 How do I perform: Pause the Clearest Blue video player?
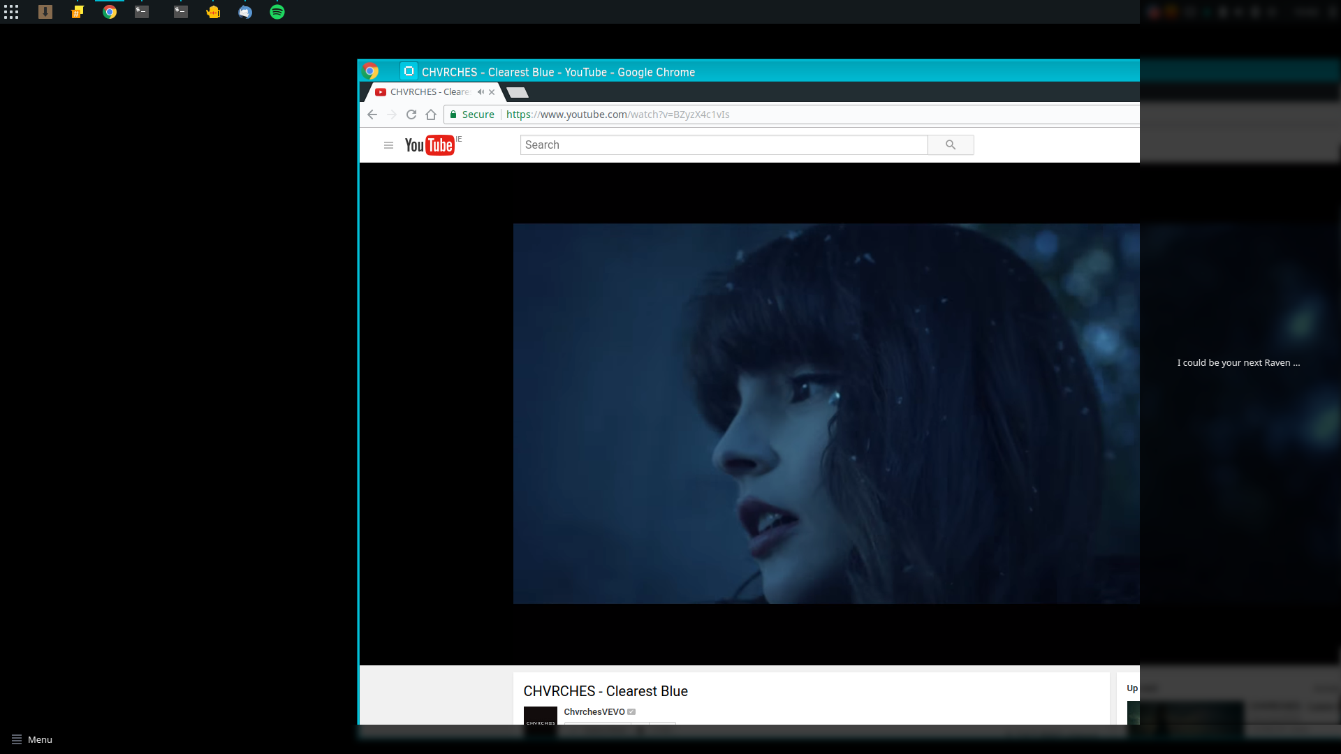coord(826,413)
